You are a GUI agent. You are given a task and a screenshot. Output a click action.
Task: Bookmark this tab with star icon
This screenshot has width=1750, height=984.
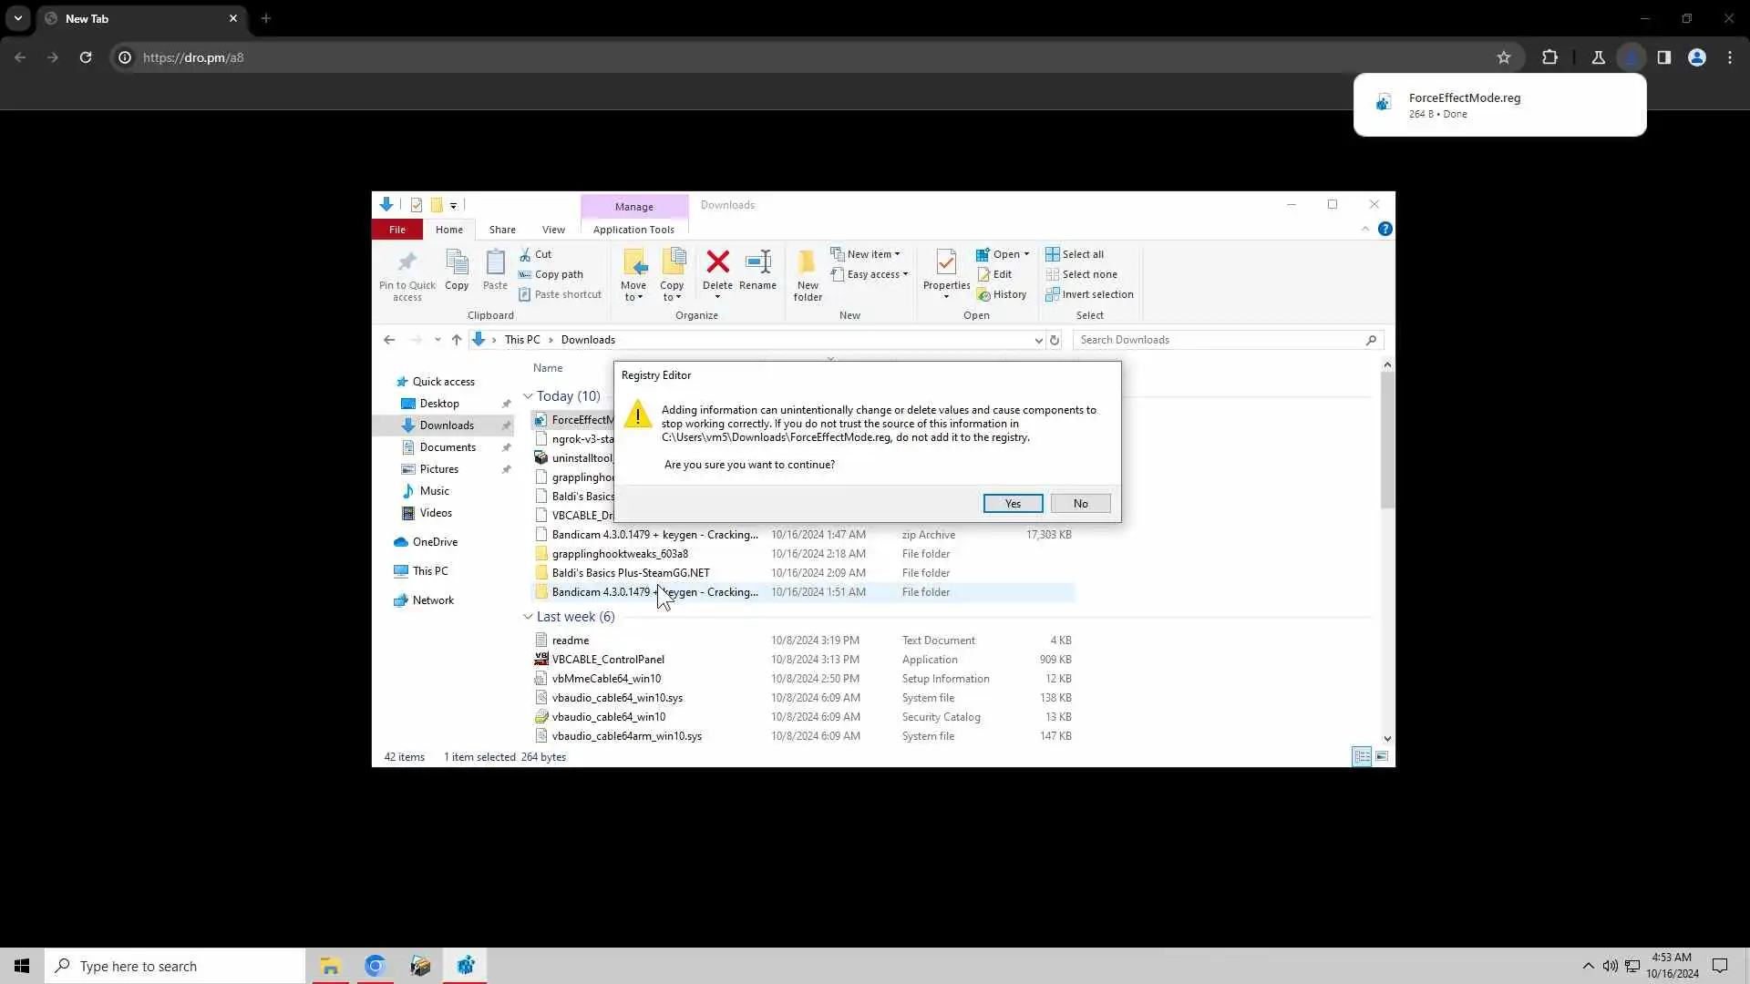point(1504,57)
